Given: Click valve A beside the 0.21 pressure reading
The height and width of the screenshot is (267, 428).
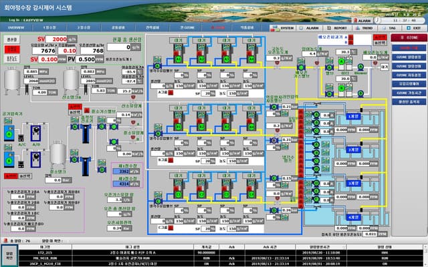Looking at the screenshot, I should [274, 107].
